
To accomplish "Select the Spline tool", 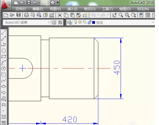I will click(4, 81).
